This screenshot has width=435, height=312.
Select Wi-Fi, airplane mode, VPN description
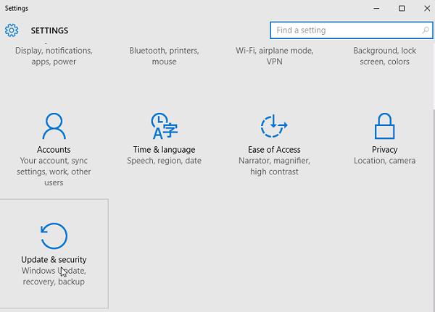274,56
